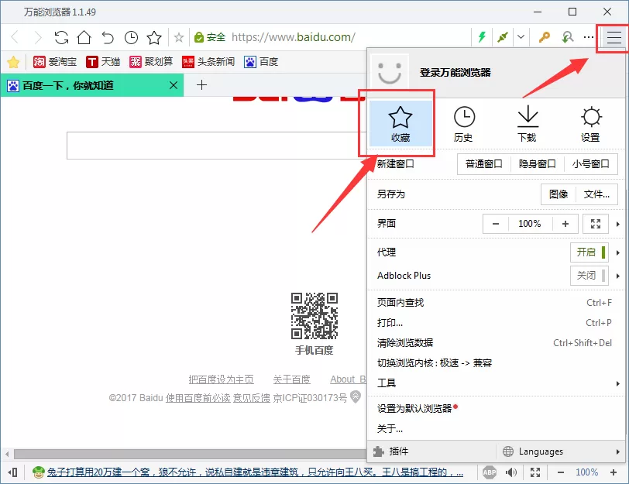This screenshot has height=484, width=629.
Task: Click the account switch icon
Action: click(567, 37)
